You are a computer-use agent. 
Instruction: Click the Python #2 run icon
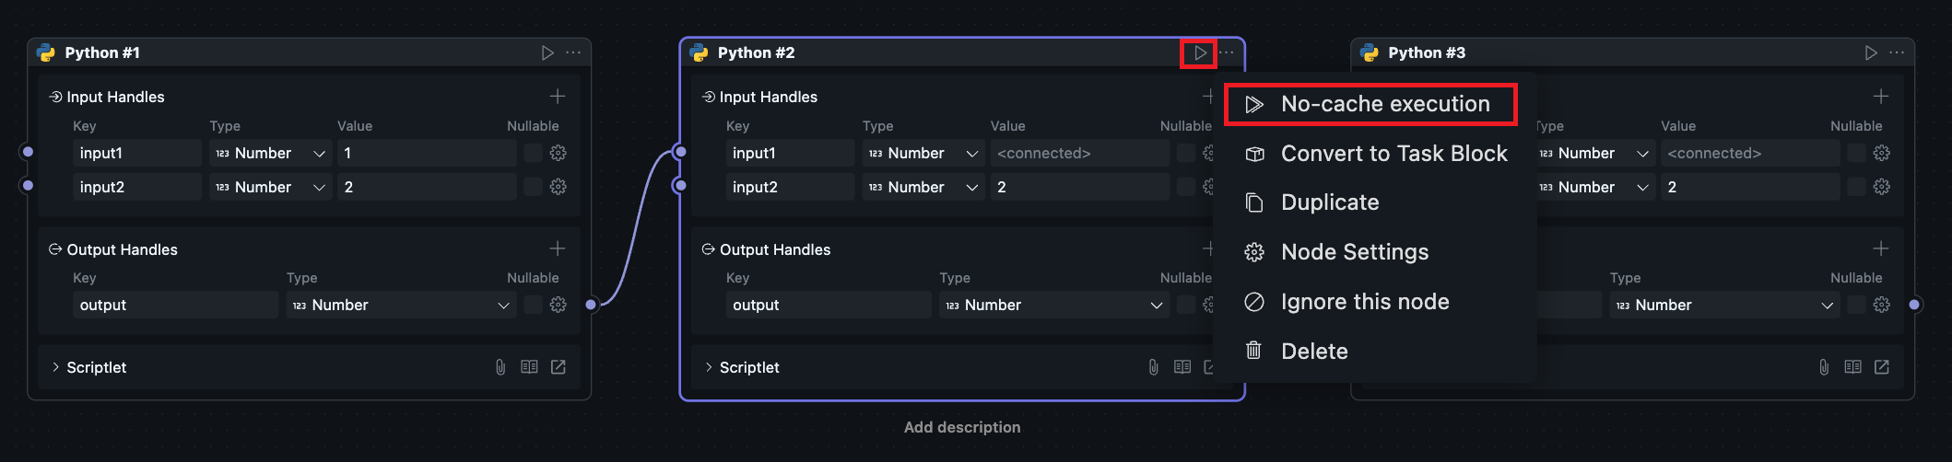[1200, 53]
